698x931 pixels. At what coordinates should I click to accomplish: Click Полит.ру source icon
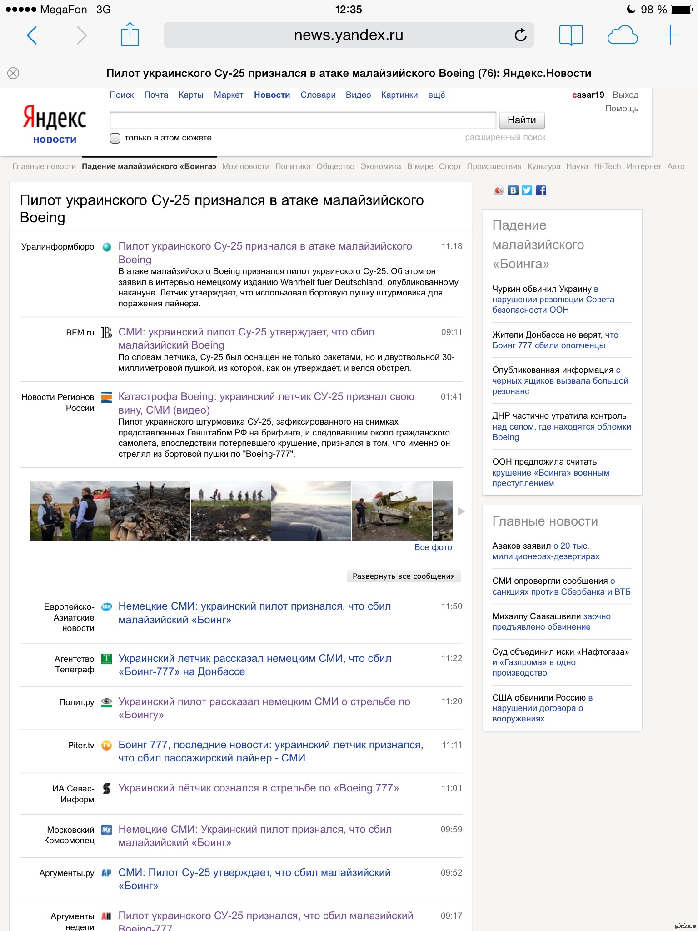tap(107, 702)
